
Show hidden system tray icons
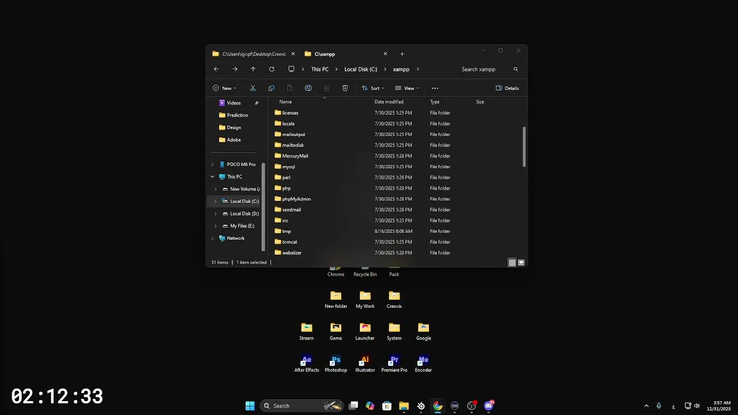[646, 406]
